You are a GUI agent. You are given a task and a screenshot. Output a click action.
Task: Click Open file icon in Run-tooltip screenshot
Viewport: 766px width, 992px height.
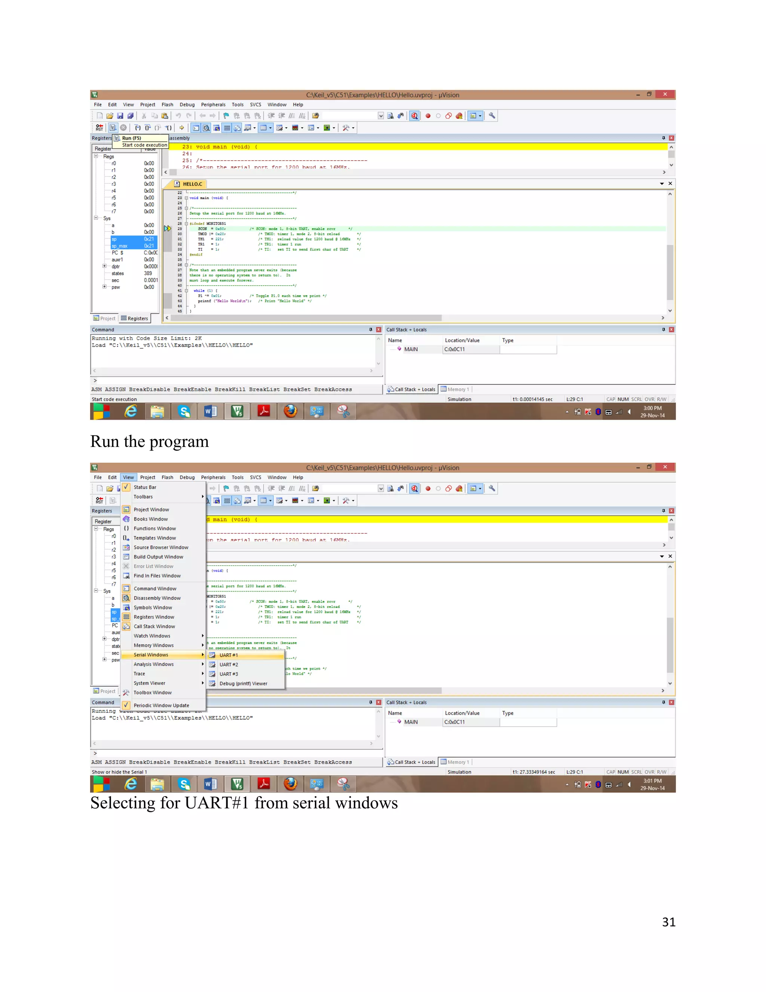point(110,116)
